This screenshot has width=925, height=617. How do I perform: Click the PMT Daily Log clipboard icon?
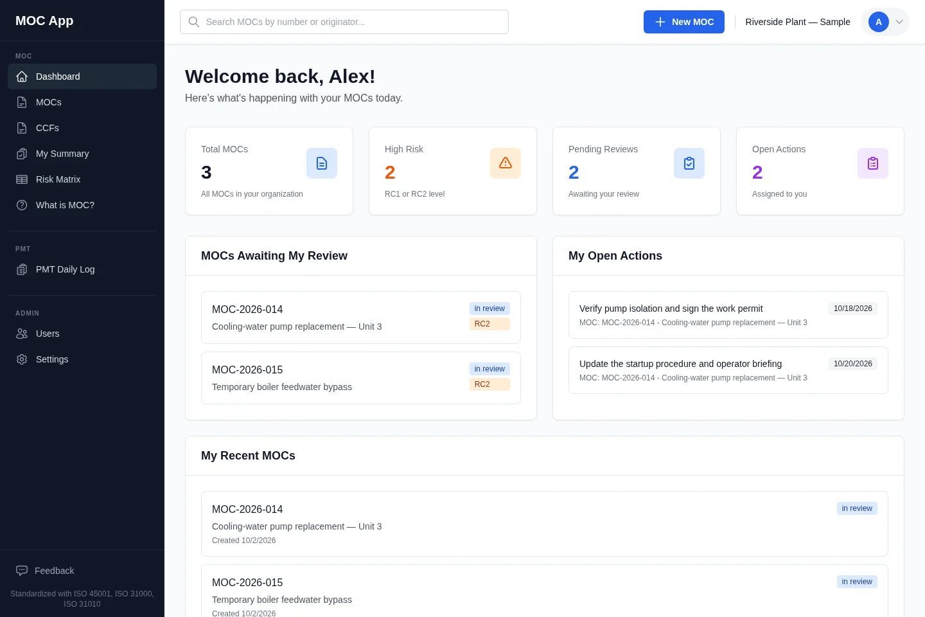(22, 269)
